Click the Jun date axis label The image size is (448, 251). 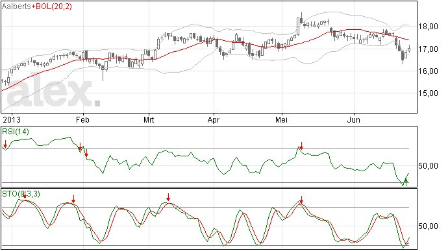(x=353, y=119)
